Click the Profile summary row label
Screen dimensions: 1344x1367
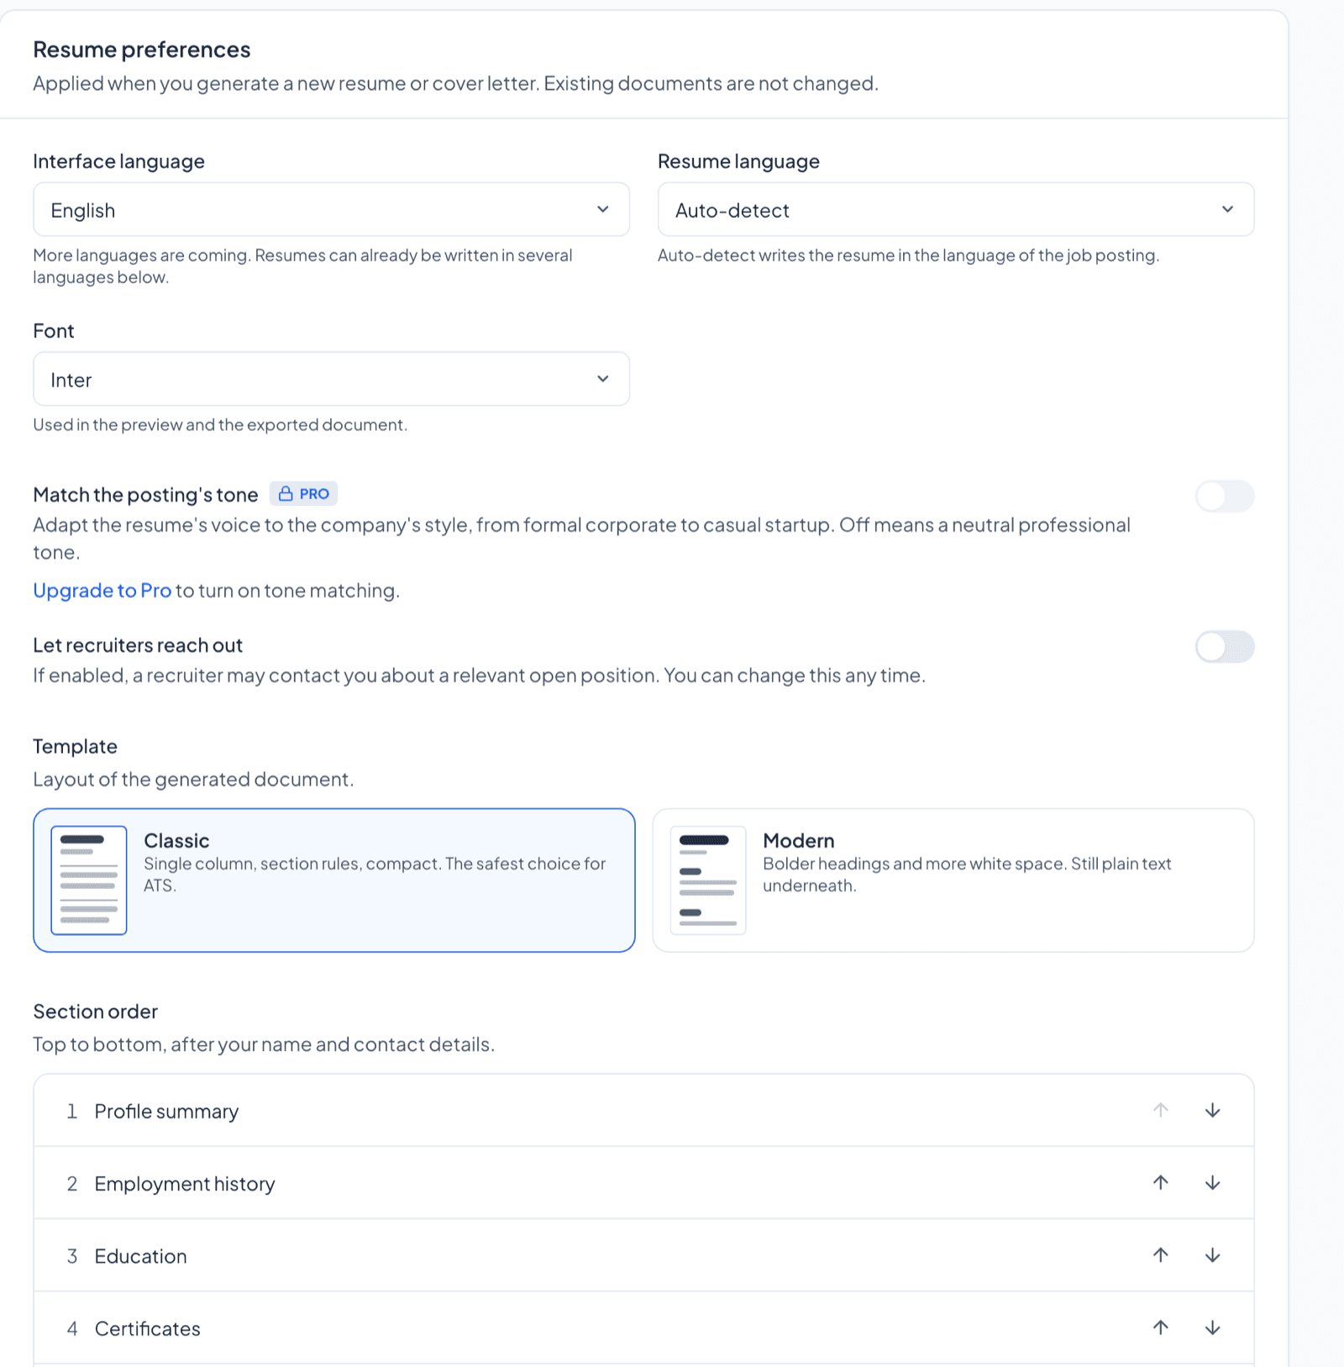(166, 1111)
